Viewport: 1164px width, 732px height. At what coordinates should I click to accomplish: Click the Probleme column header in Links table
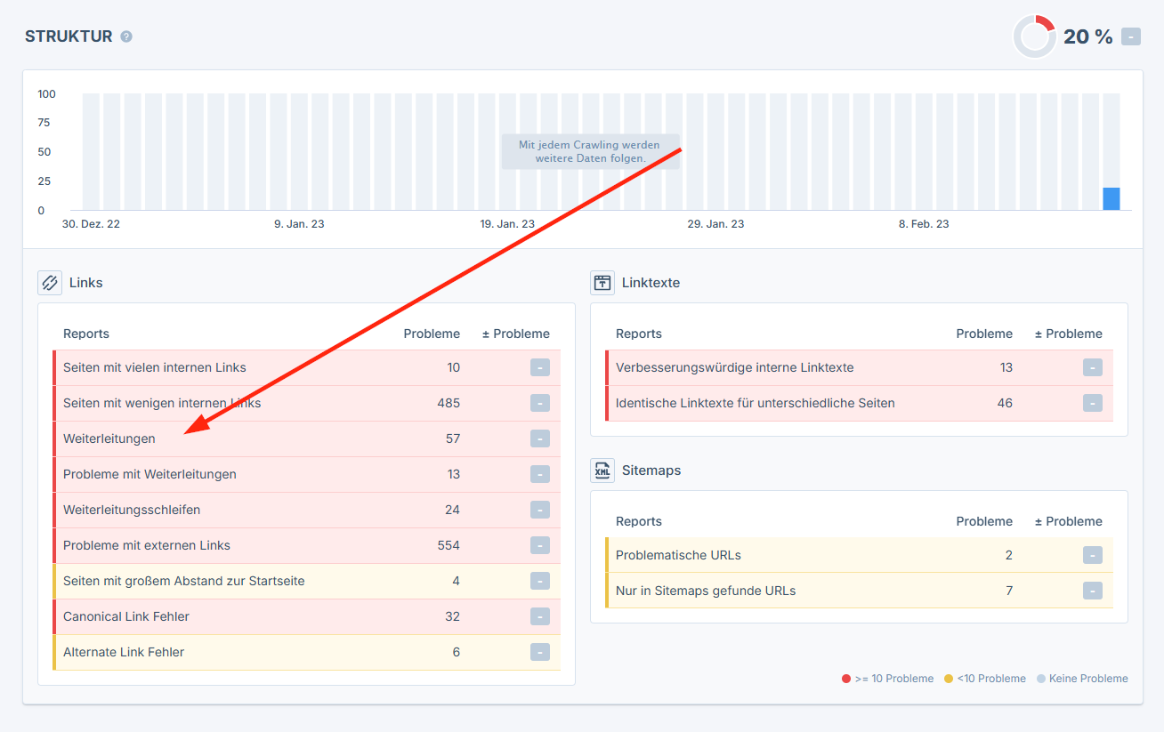[x=432, y=334]
